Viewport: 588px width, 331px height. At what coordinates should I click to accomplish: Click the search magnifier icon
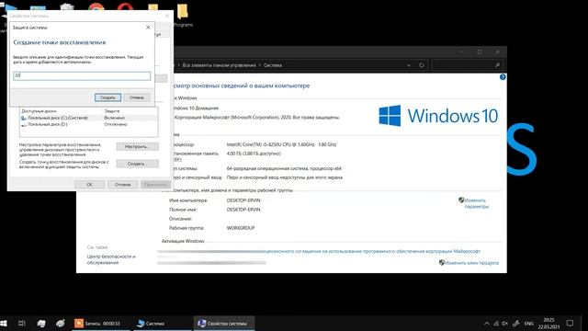(497, 65)
